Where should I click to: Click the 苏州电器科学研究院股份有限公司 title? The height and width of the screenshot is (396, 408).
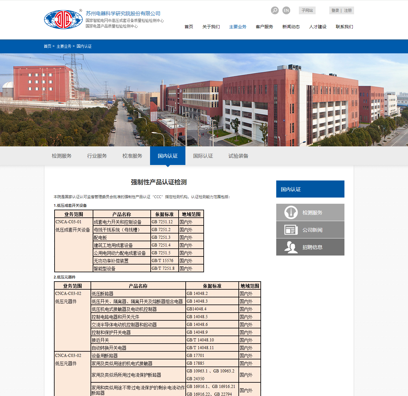(123, 13)
